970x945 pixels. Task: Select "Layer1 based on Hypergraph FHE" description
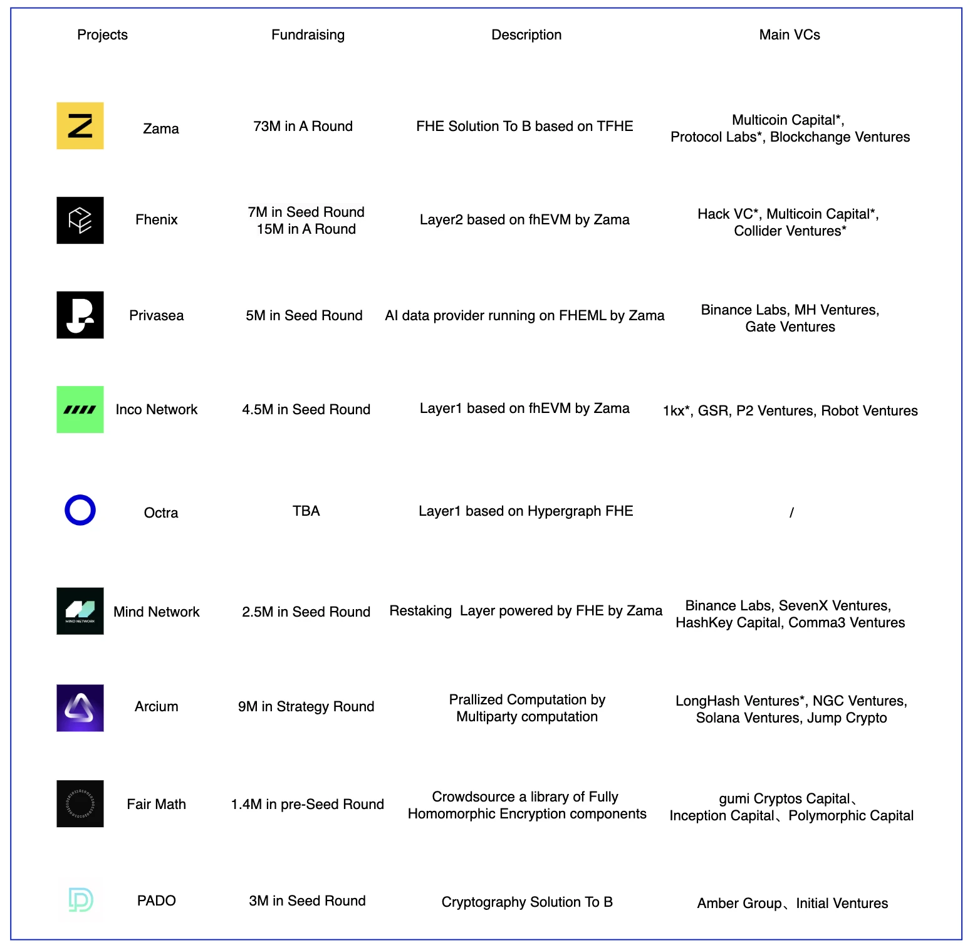point(526,511)
